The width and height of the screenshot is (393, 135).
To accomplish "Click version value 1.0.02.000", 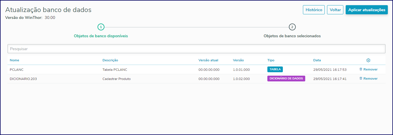I will coord(241,79).
